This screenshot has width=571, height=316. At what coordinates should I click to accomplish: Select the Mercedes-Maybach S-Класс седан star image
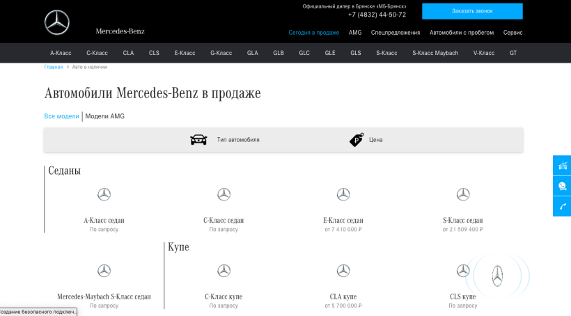click(x=104, y=271)
